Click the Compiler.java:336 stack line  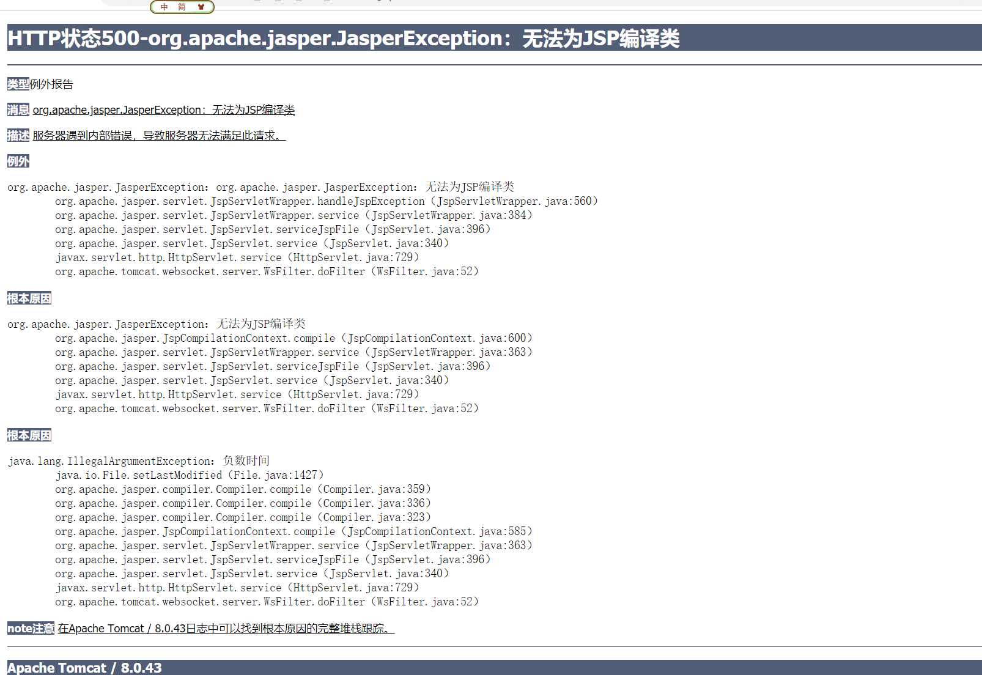click(x=243, y=503)
